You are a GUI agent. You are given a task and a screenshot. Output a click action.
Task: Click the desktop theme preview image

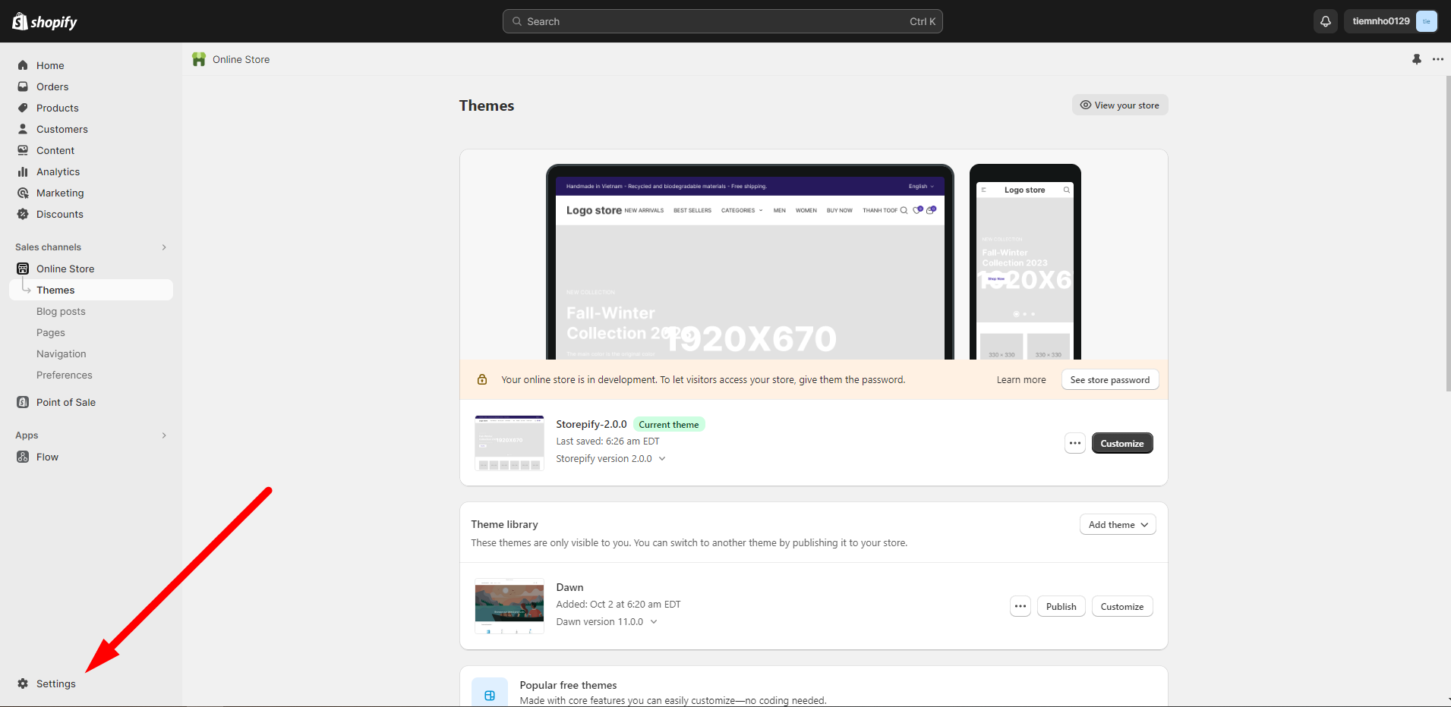click(750, 262)
